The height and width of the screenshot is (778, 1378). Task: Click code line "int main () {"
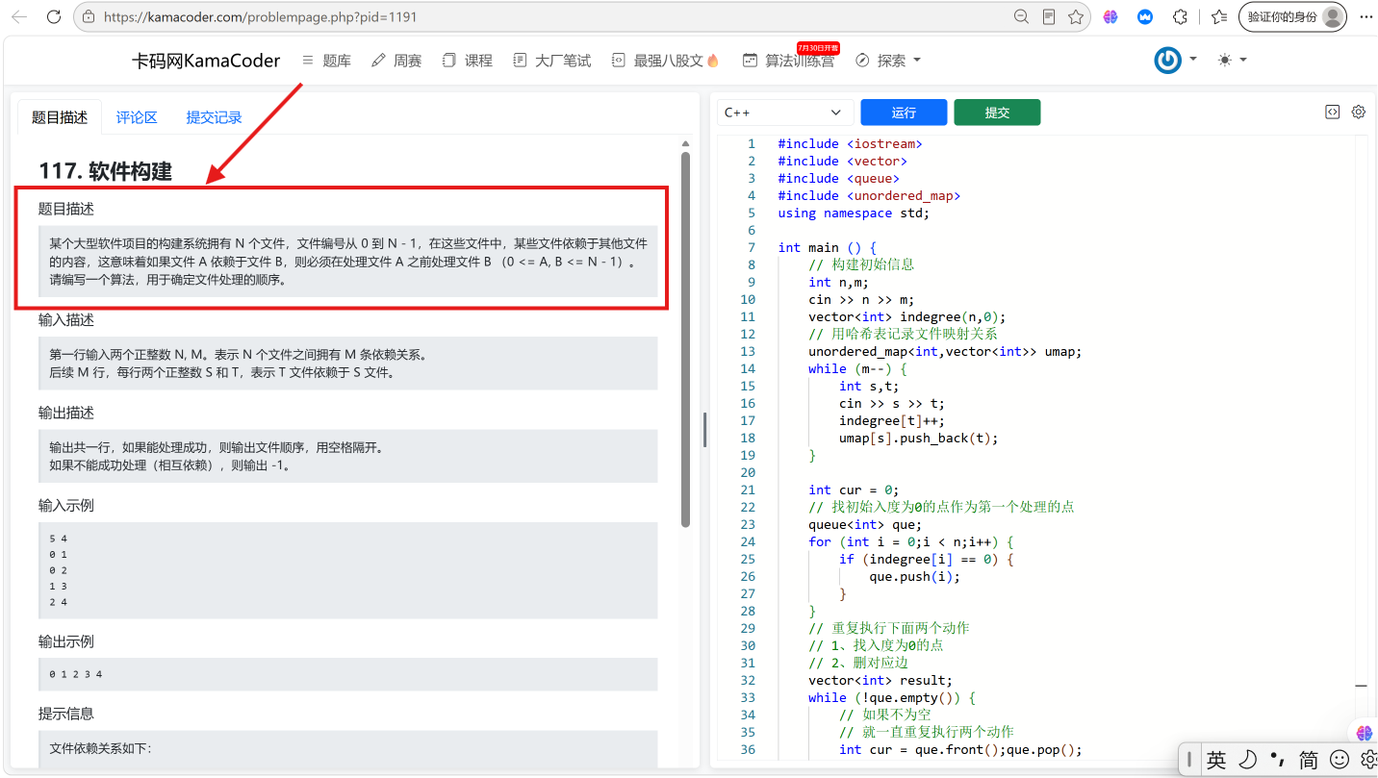(828, 247)
